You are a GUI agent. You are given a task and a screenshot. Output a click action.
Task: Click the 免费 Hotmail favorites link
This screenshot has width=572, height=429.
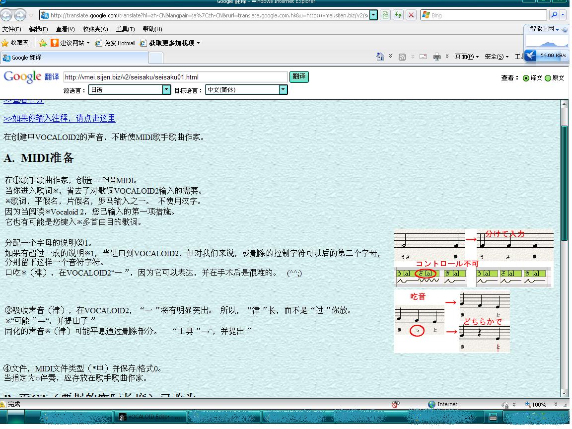pos(115,43)
